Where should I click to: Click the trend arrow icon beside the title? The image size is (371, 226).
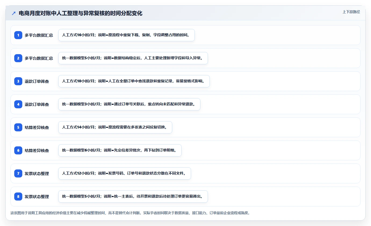click(14, 13)
